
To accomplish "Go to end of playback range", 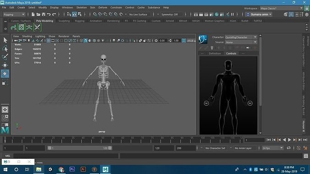I will pyautogui.click(x=305, y=140).
